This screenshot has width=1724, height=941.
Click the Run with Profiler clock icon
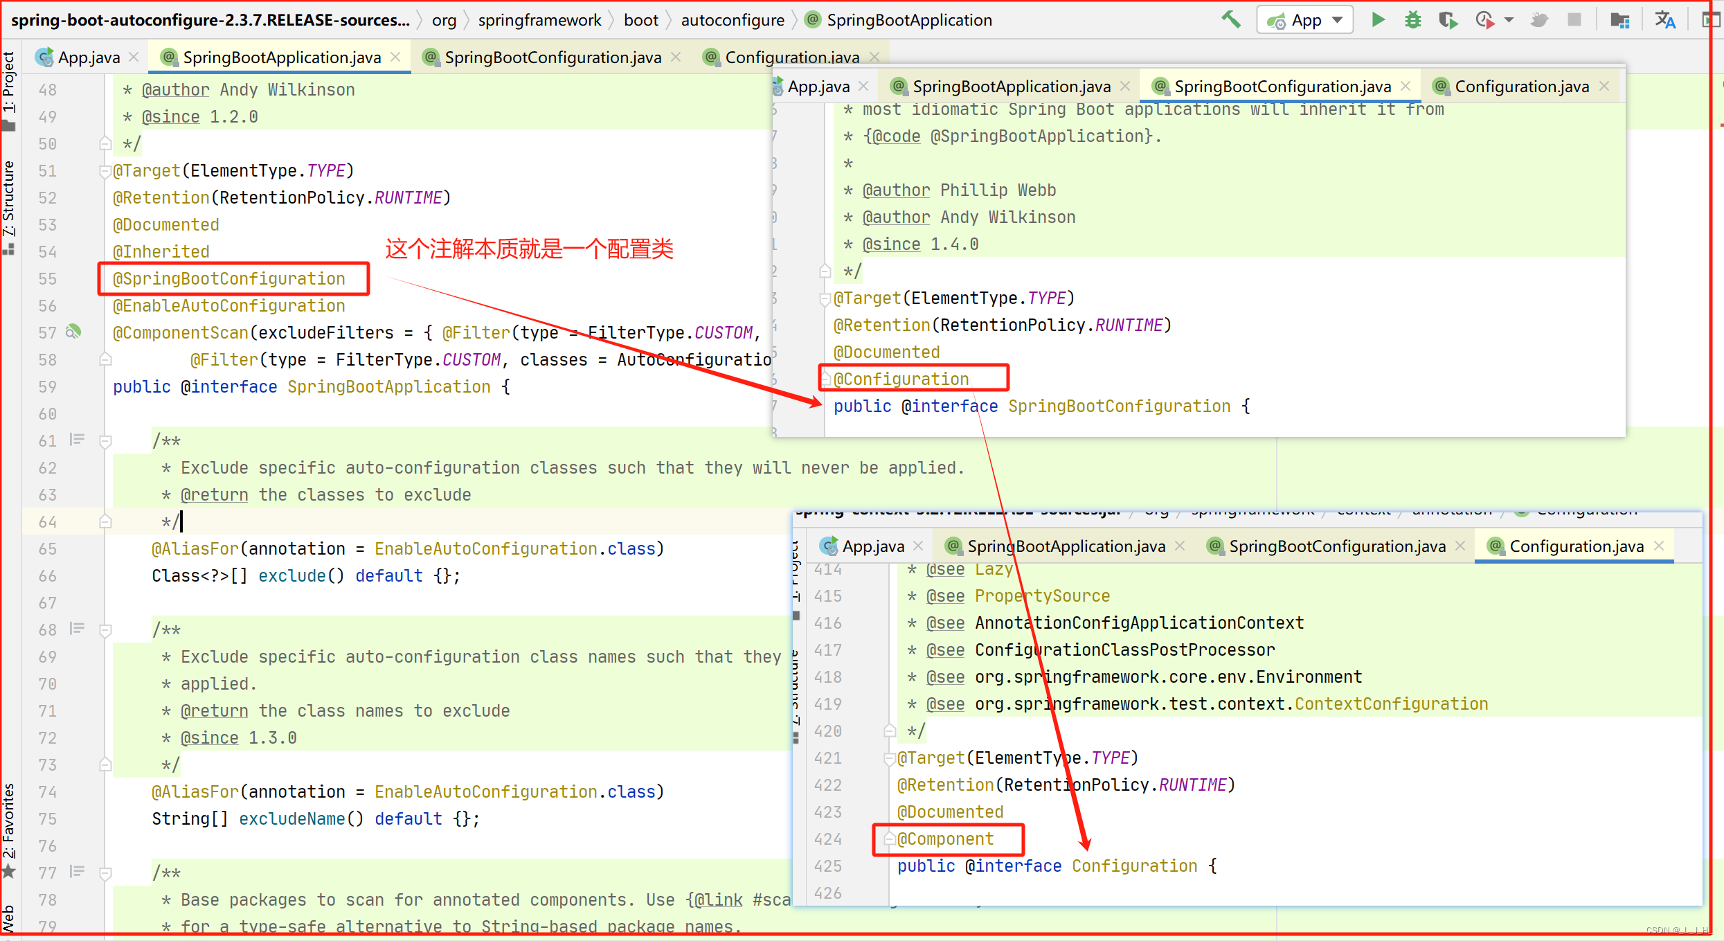1484,19
